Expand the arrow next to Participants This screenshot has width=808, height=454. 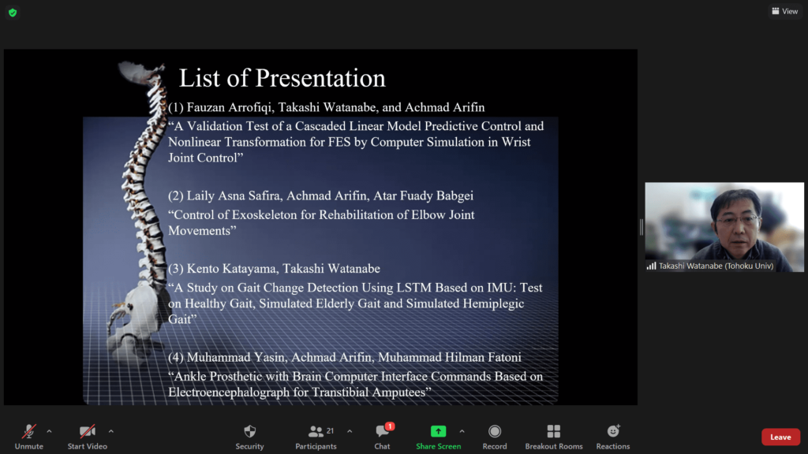pyautogui.click(x=350, y=431)
